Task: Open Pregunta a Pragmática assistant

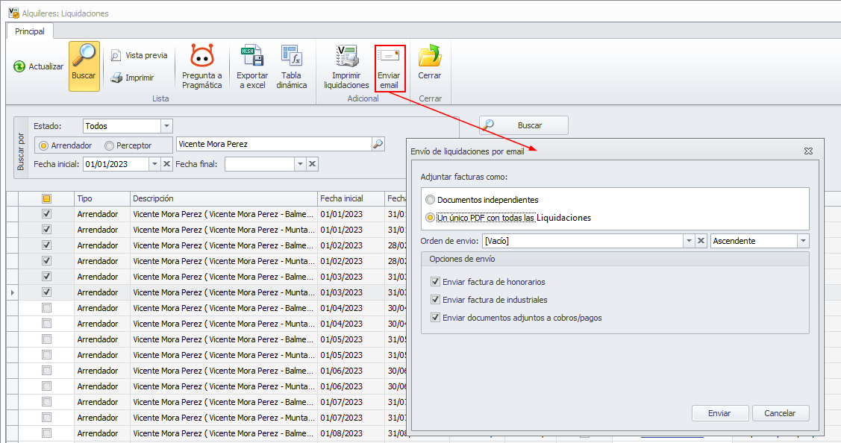Action: tap(201, 66)
